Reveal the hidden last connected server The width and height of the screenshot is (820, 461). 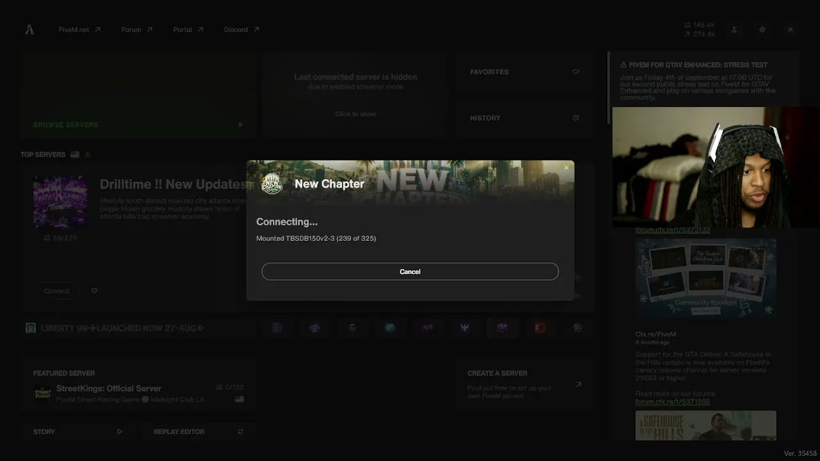356,114
